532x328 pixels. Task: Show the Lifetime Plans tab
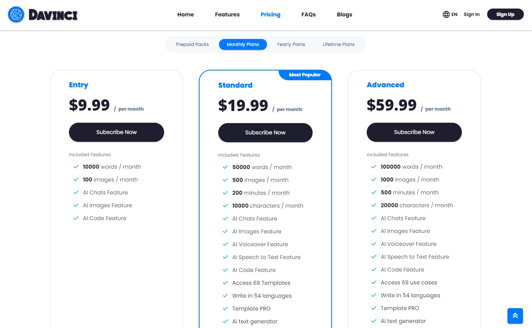(339, 44)
